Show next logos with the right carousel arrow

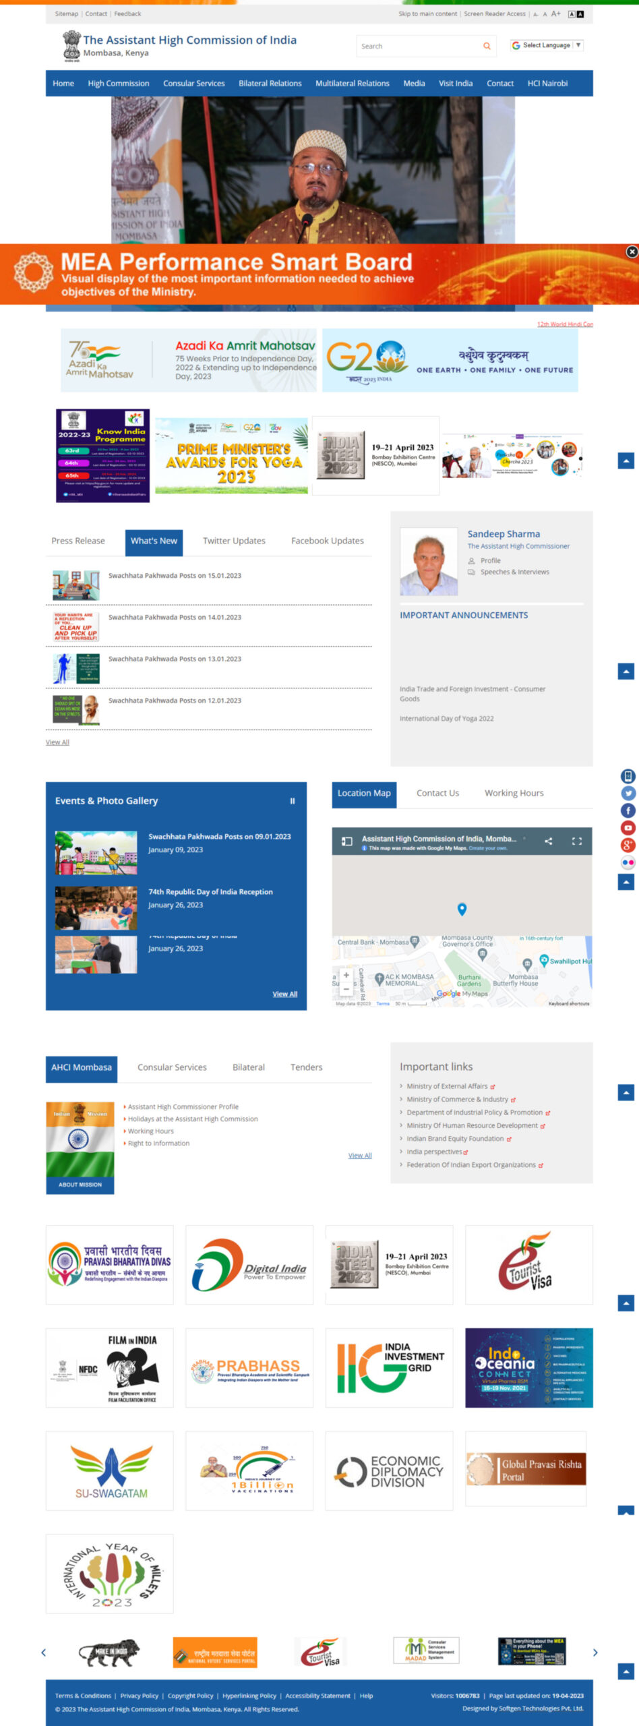pyautogui.click(x=595, y=1652)
